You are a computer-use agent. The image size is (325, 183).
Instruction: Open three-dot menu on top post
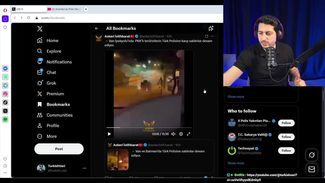click(x=212, y=36)
